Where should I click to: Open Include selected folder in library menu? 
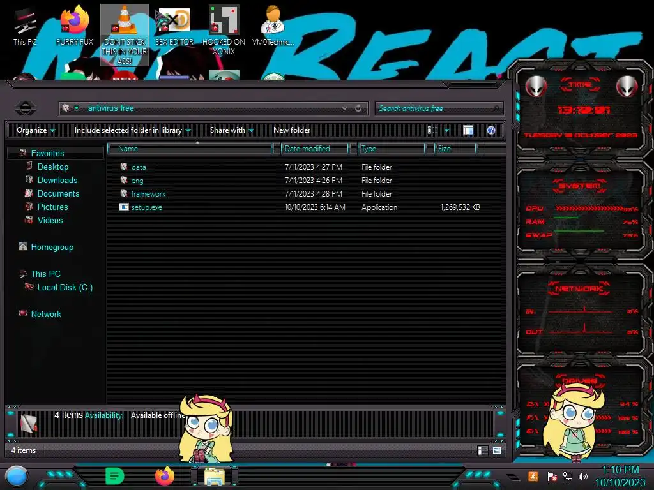(x=132, y=130)
